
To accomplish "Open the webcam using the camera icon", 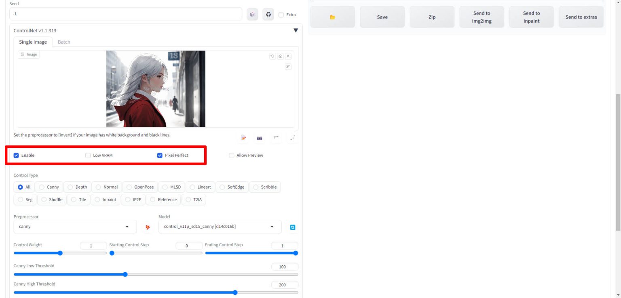I will coord(260,138).
